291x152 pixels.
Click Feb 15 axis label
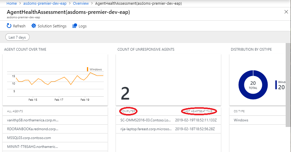(x=33, y=100)
